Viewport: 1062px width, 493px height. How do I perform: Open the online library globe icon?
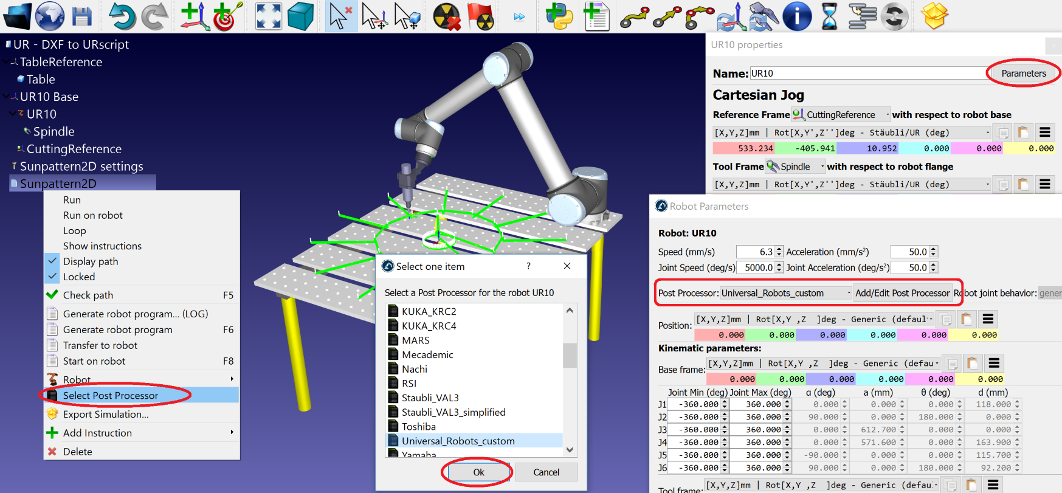[50, 16]
